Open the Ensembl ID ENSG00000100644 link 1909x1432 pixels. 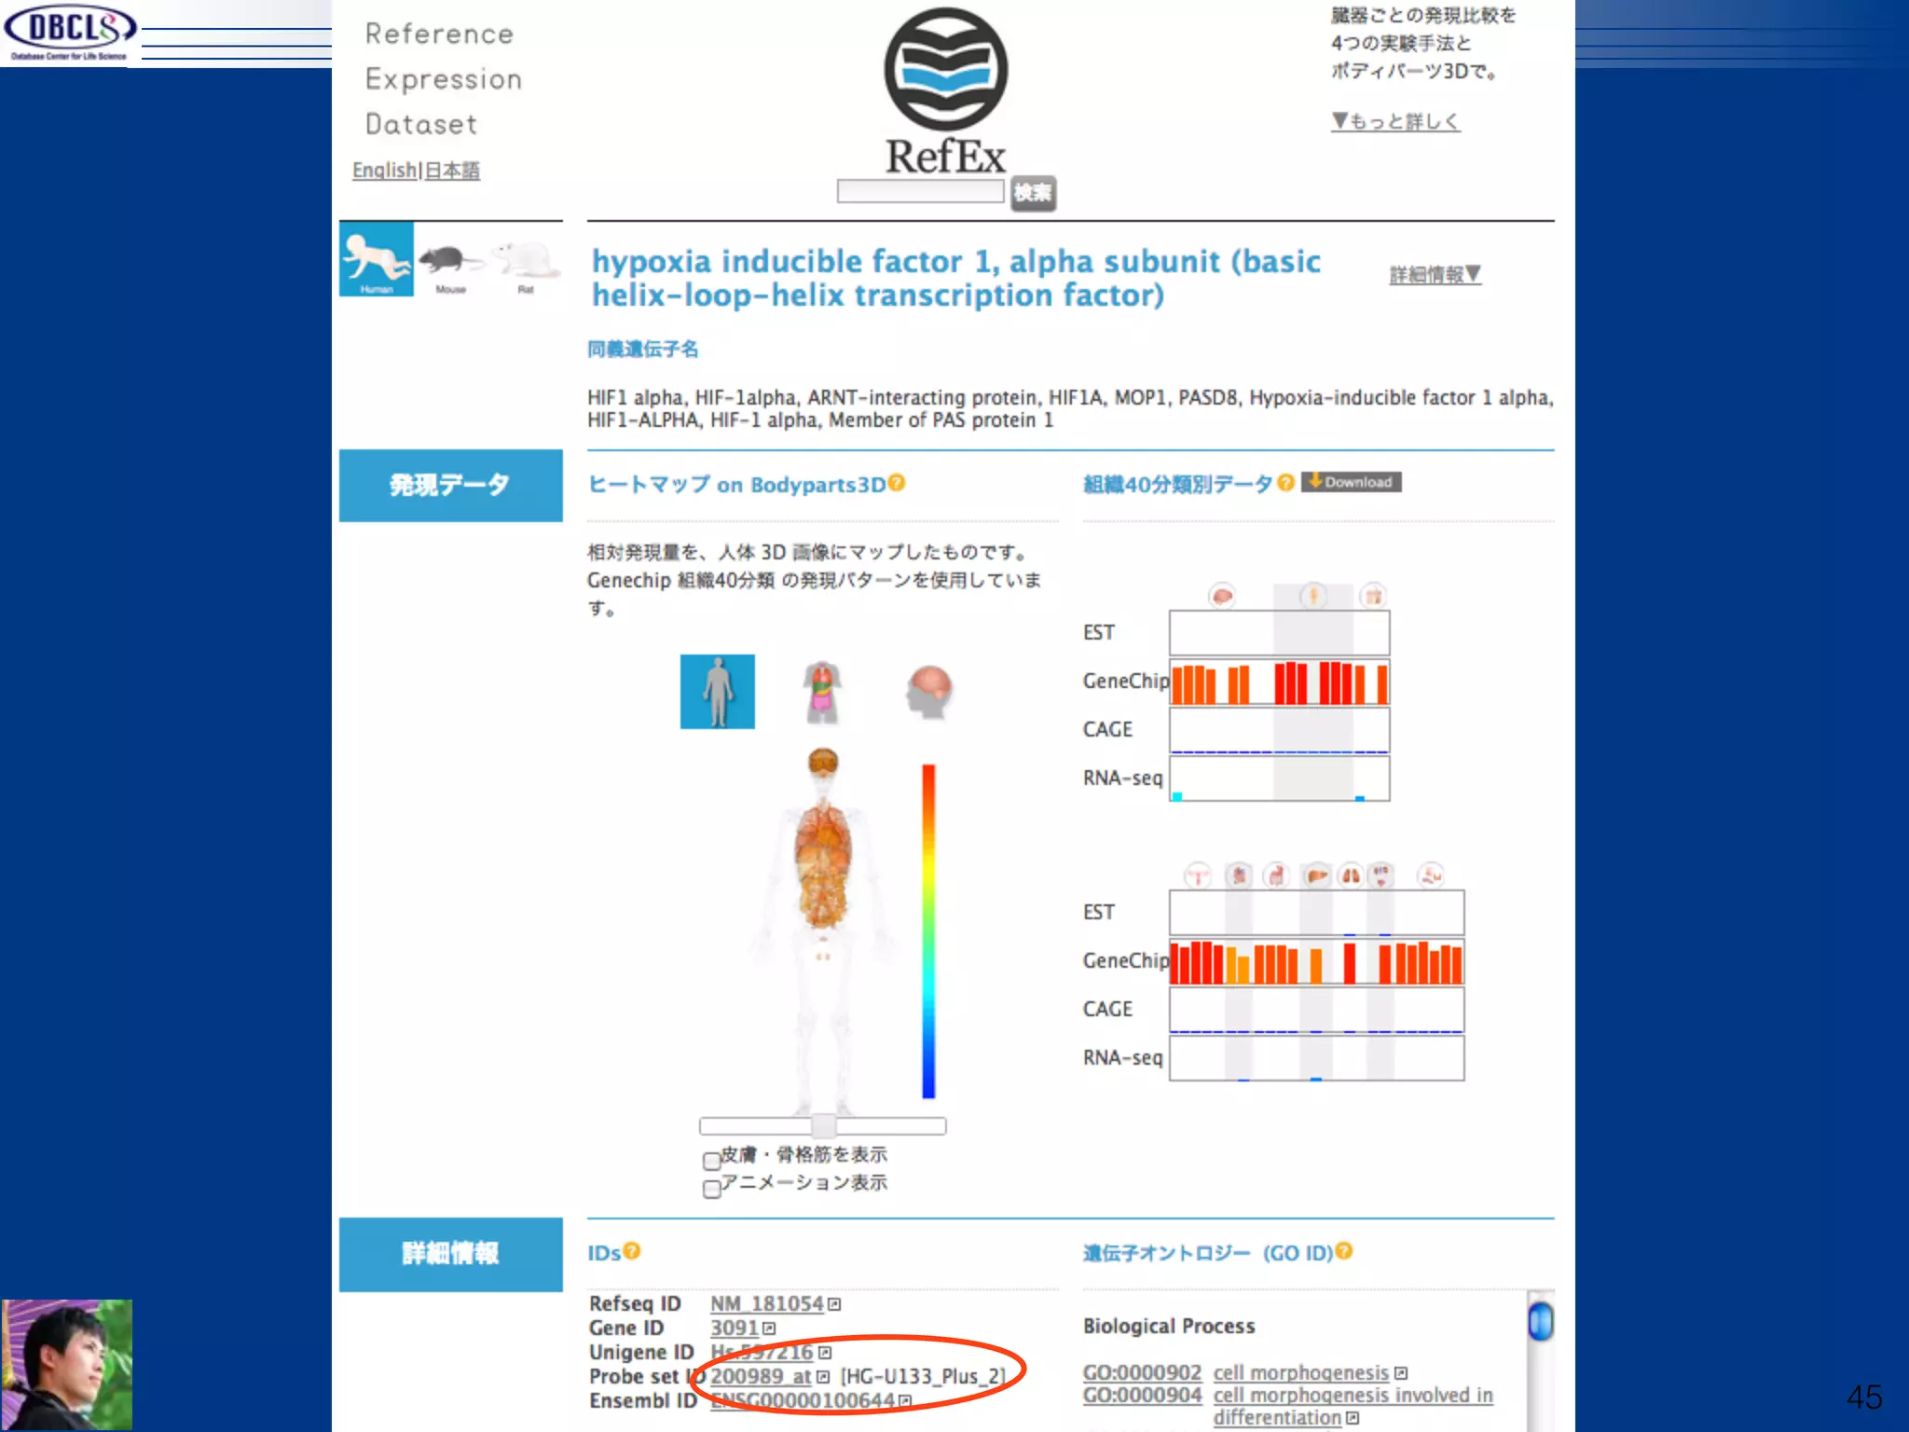click(x=803, y=1401)
